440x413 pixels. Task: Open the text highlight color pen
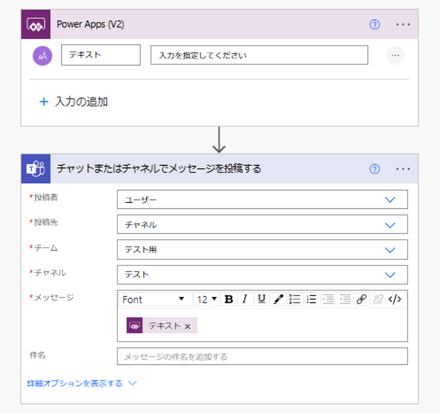[x=278, y=300]
